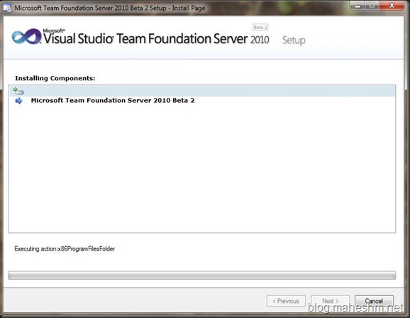Screen dimensions: 410x318
Task: Click the disabled Next button
Action: [331, 301]
